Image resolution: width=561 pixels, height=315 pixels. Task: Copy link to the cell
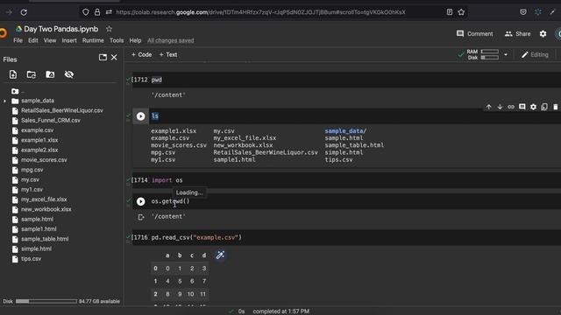[511, 107]
